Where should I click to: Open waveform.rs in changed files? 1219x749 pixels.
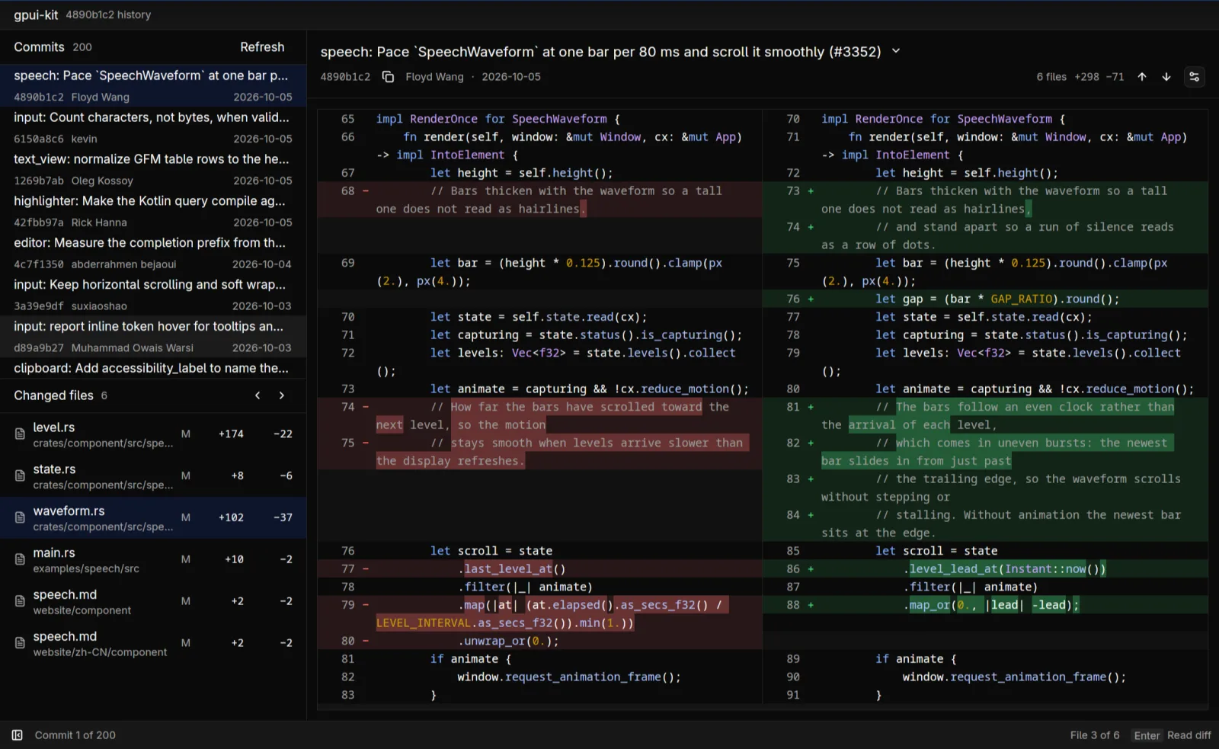pos(153,518)
